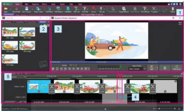Expand the Narrate dropdown arrow
The image size is (184, 111).
click(x=104, y=9)
